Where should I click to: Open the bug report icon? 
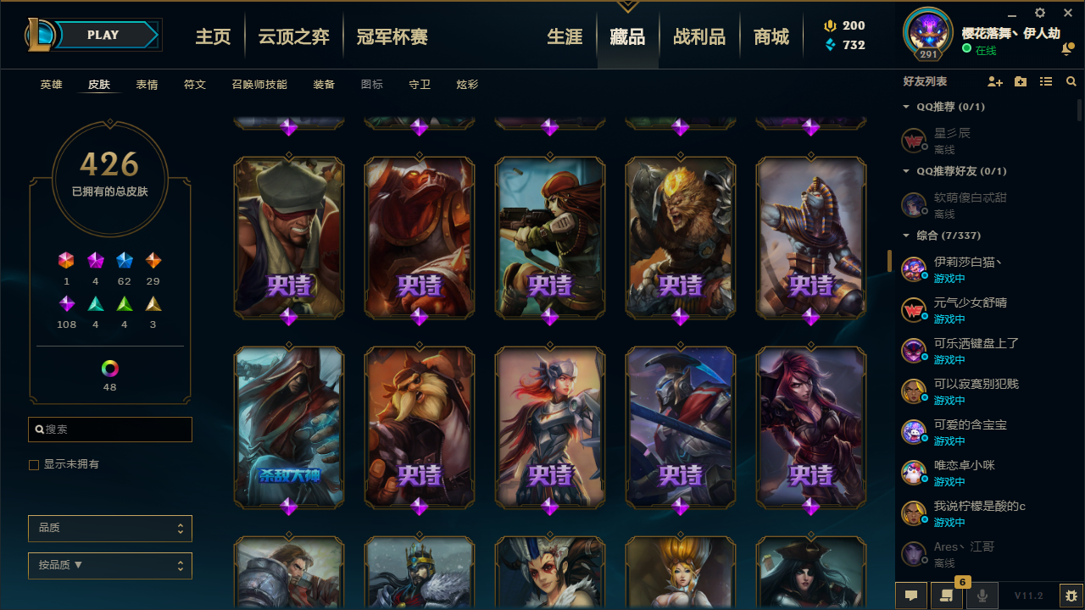point(1071,596)
